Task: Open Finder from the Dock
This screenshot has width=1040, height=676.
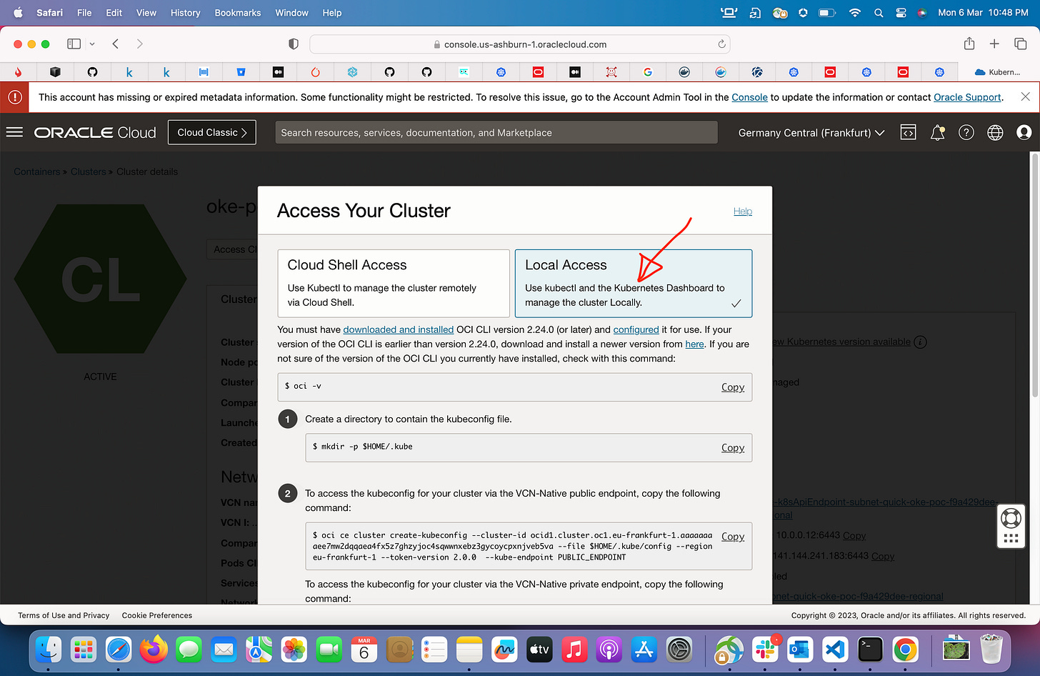Action: pyautogui.click(x=49, y=650)
